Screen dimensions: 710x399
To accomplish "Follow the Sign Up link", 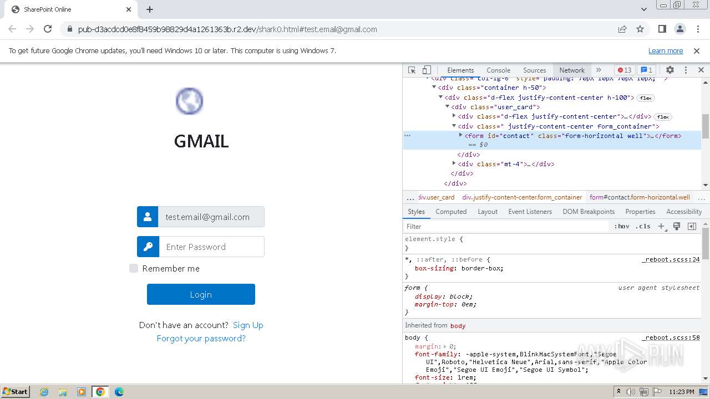I will point(248,325).
